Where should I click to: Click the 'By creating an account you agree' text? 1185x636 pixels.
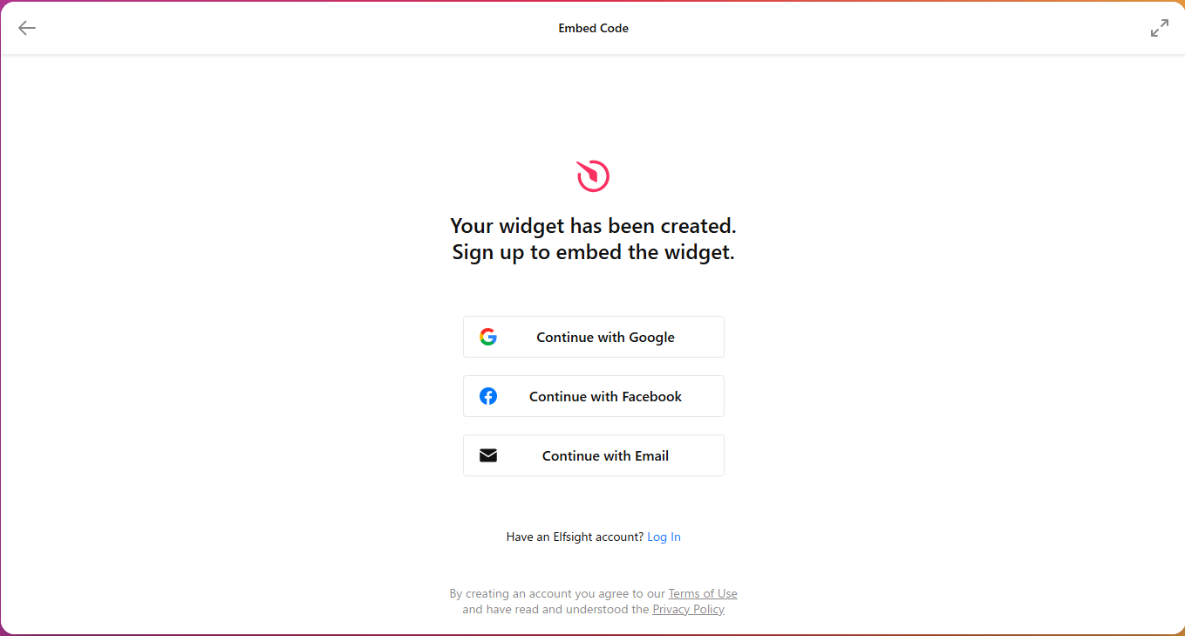pos(546,593)
